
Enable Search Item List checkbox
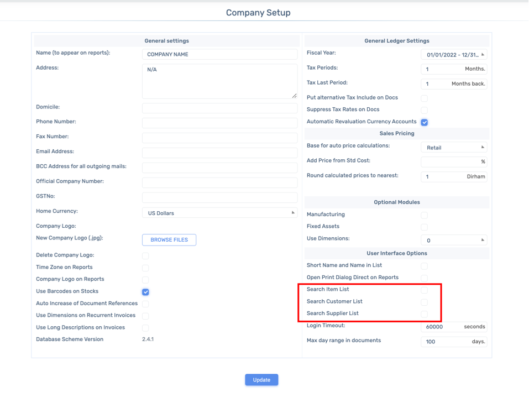[x=425, y=290]
